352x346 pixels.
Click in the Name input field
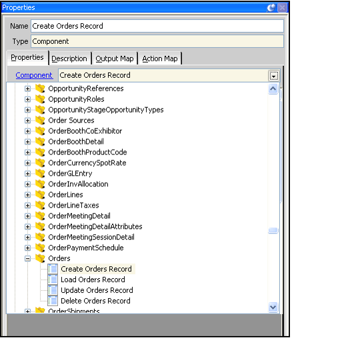[x=157, y=26]
